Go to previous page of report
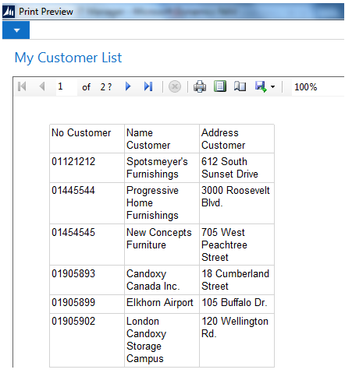Image resolution: width=345 pixels, height=373 pixels. pyautogui.click(x=42, y=86)
